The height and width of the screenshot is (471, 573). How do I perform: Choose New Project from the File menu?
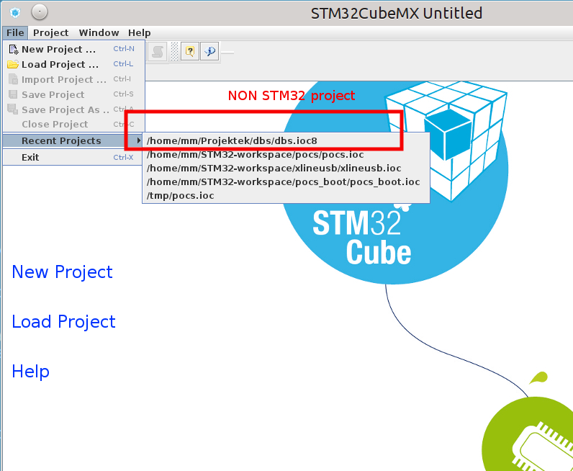point(74,49)
